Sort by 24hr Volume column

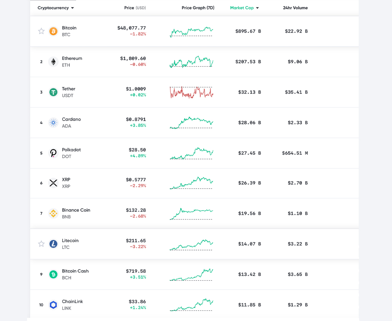(x=295, y=8)
